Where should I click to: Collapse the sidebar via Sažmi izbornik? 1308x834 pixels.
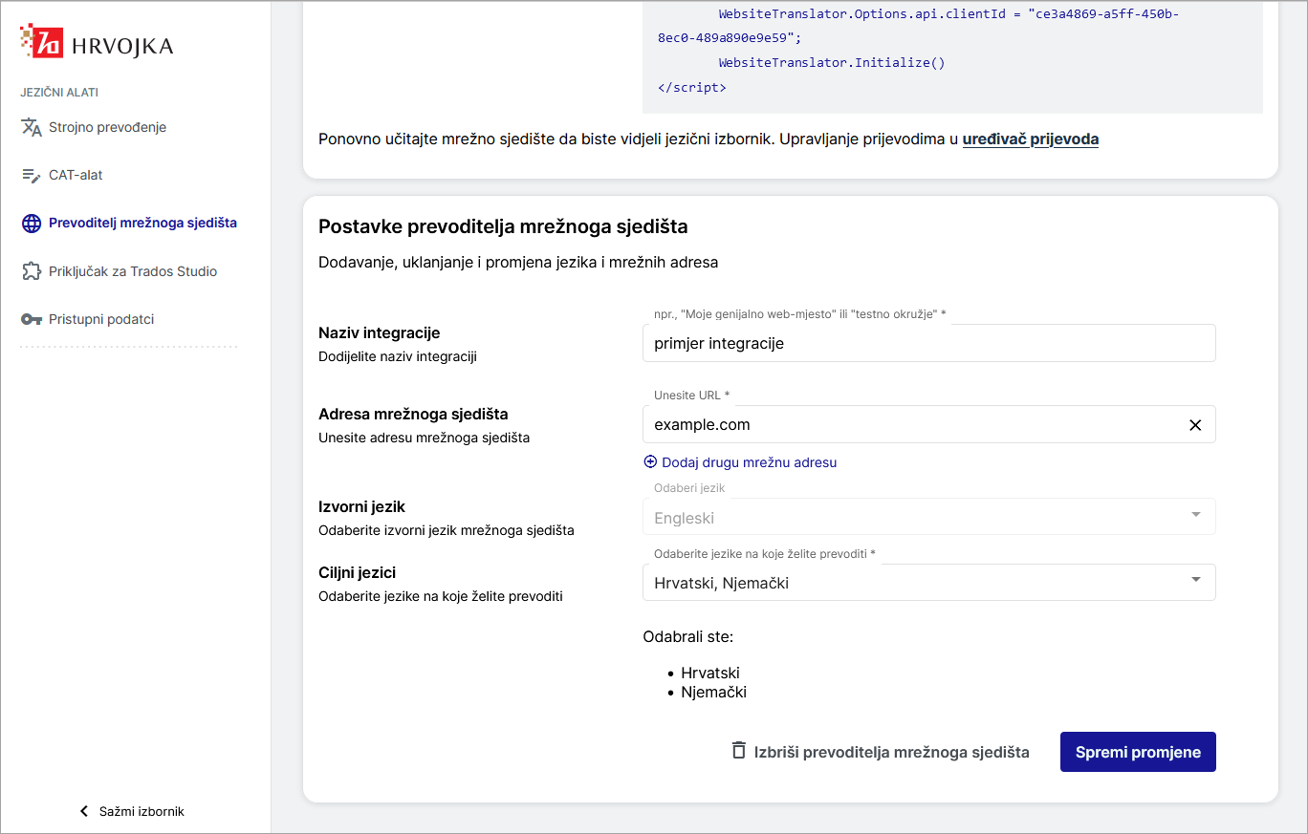click(131, 811)
